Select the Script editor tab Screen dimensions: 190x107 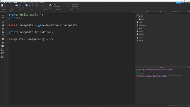pos(11,12)
